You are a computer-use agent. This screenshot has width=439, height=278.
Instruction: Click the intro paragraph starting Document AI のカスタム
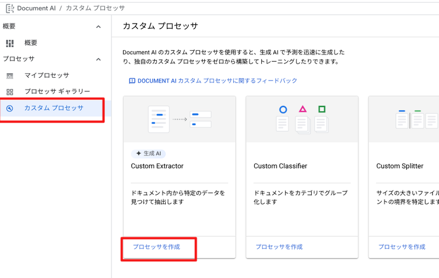pyautogui.click(x=234, y=57)
